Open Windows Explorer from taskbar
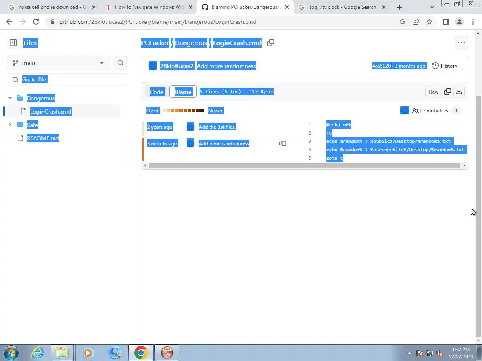The image size is (482, 361). (x=62, y=353)
